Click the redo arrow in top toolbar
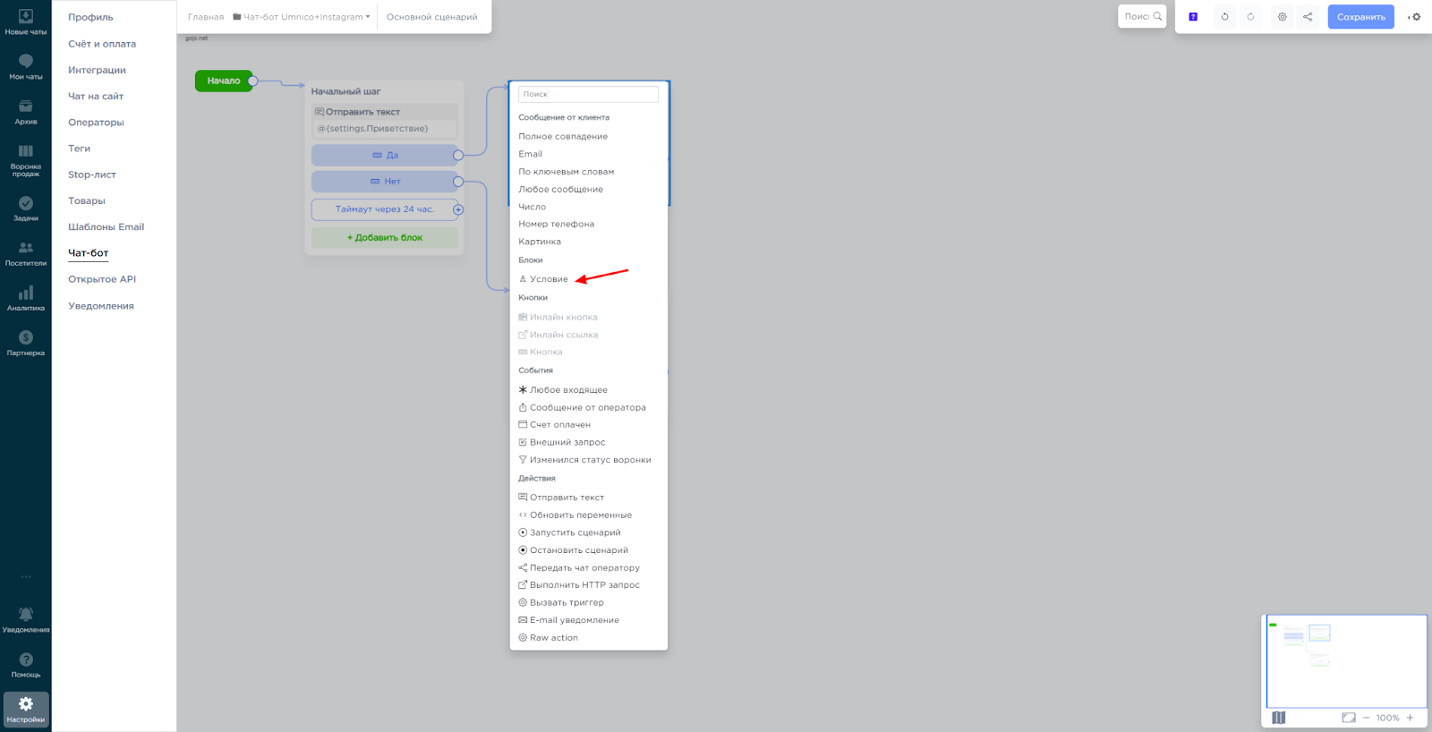This screenshot has width=1432, height=732. pos(1250,17)
